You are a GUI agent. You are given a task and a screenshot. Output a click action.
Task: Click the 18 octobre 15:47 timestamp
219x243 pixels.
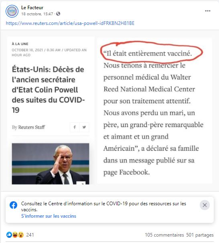[37, 14]
